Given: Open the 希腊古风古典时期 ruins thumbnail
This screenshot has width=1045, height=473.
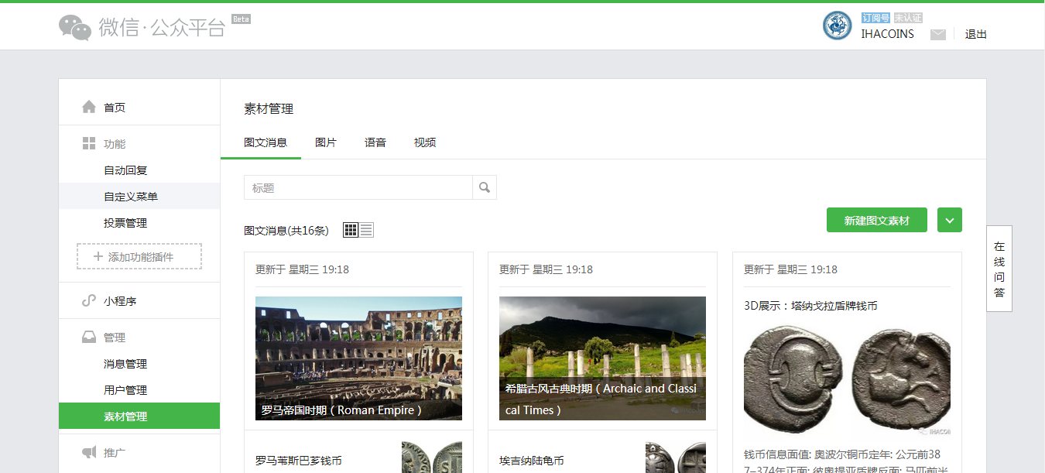Looking at the screenshot, I should pyautogui.click(x=602, y=358).
